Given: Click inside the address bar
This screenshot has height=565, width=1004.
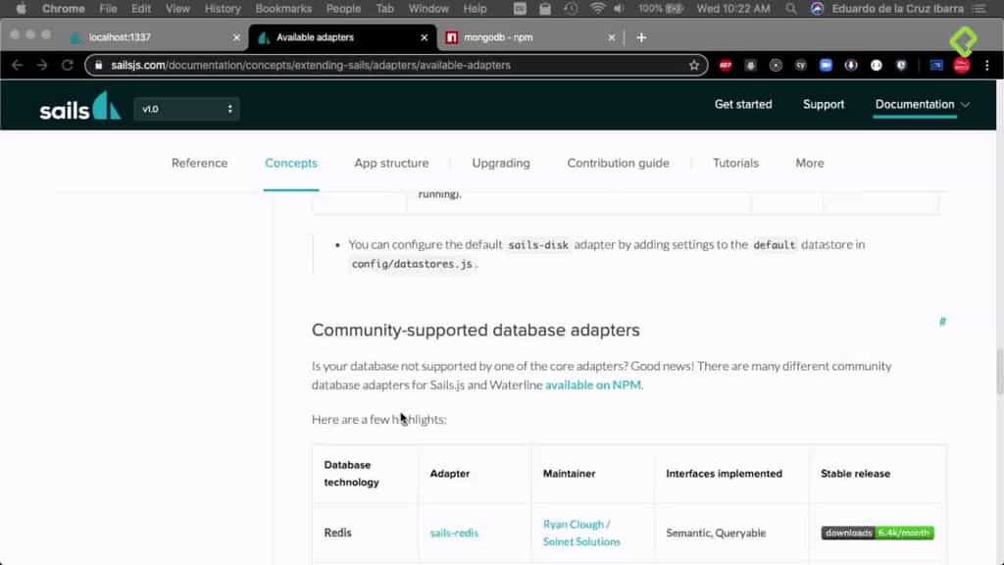Looking at the screenshot, I should coord(392,66).
